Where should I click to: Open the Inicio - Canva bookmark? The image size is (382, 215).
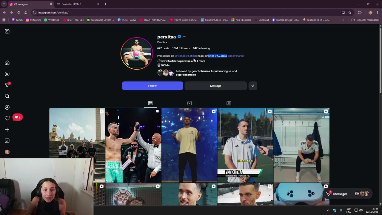(x=127, y=20)
